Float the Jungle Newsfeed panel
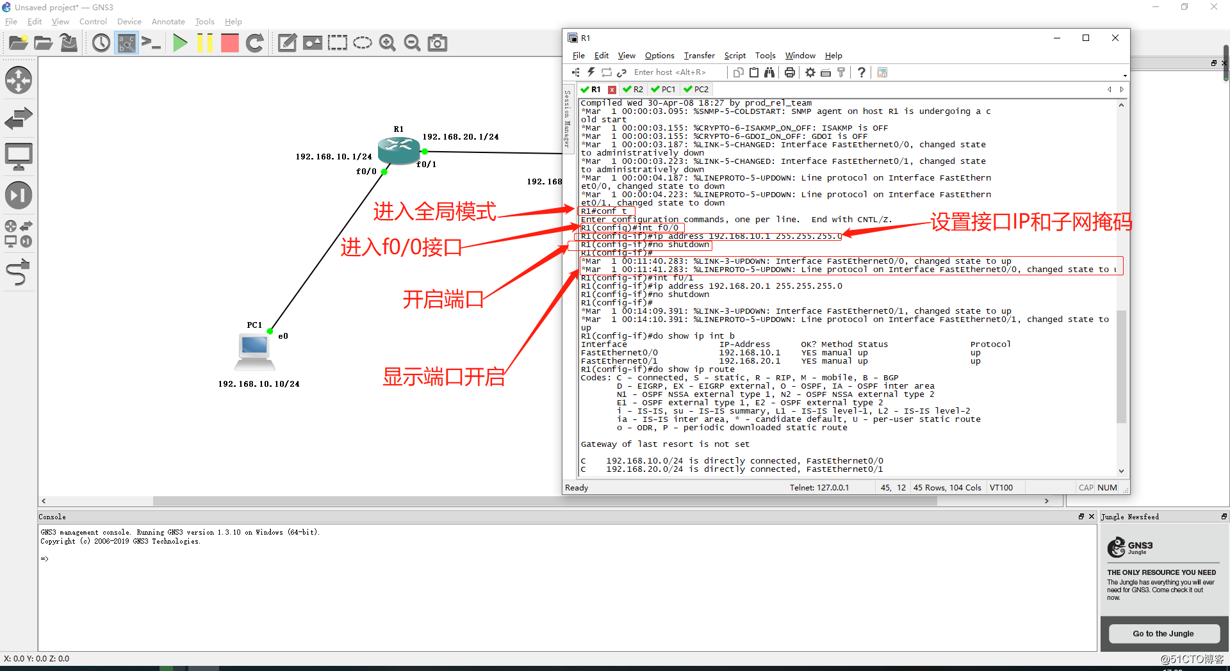The image size is (1230, 671). [x=1224, y=516]
